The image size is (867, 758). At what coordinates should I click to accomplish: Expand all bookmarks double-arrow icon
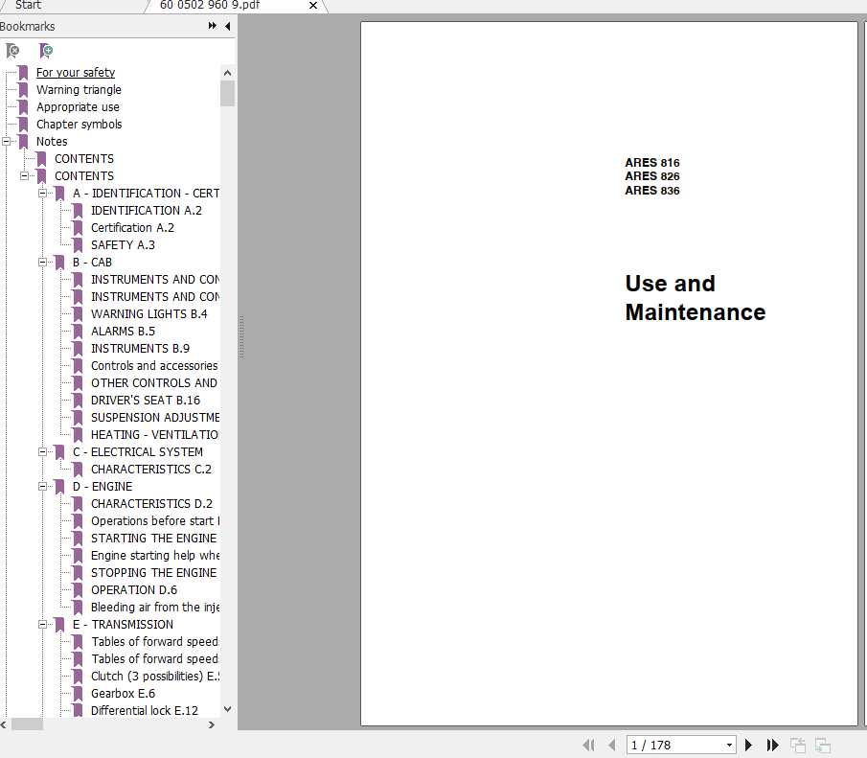tap(213, 26)
